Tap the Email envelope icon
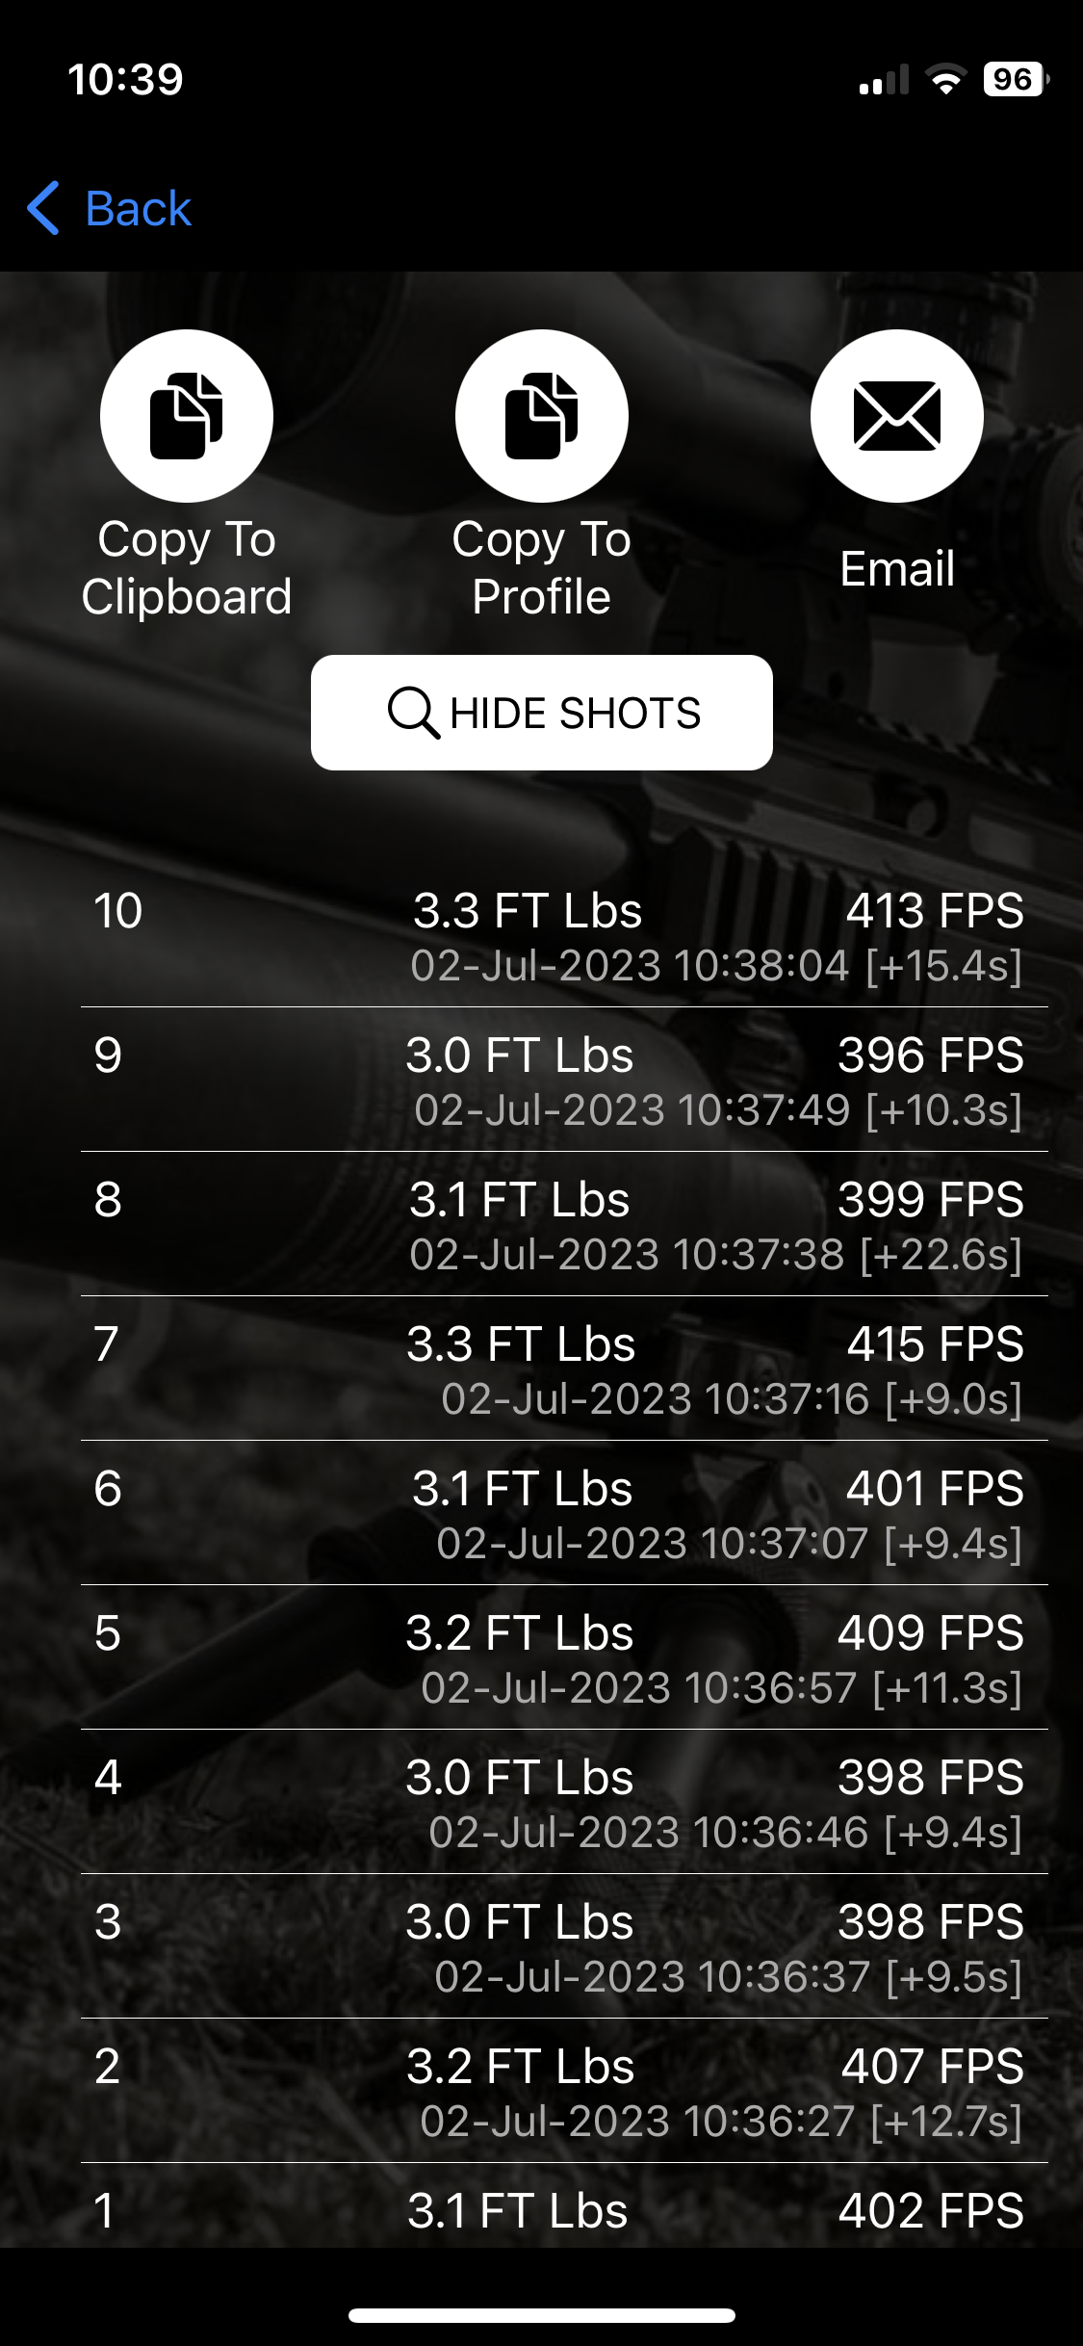This screenshot has height=2346, width=1083. tap(897, 416)
